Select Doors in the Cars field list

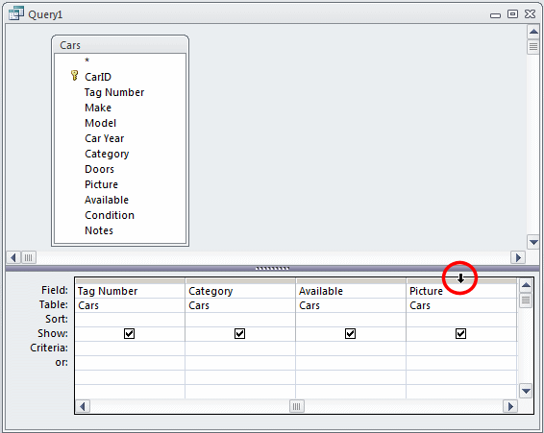coord(99,169)
